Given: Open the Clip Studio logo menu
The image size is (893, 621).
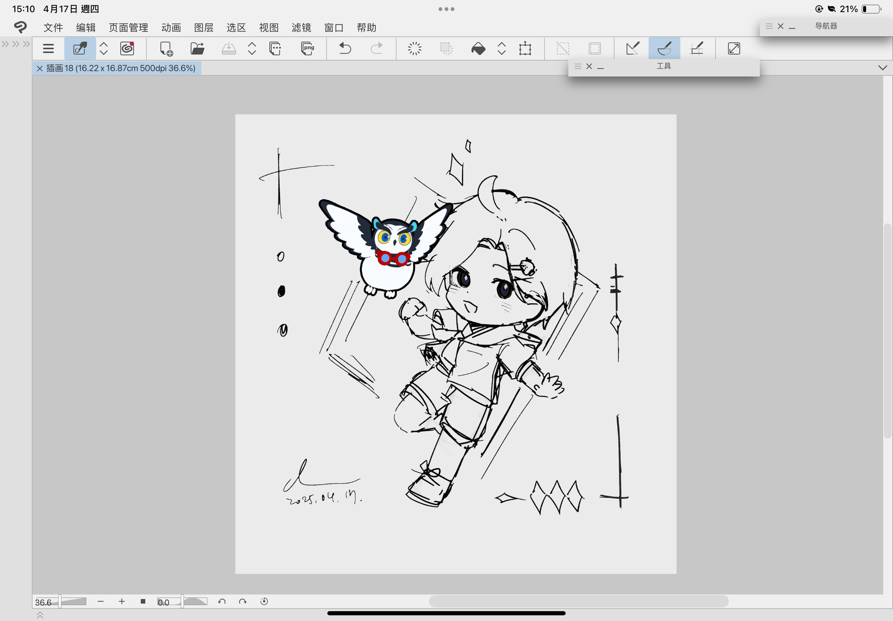Looking at the screenshot, I should tap(20, 27).
